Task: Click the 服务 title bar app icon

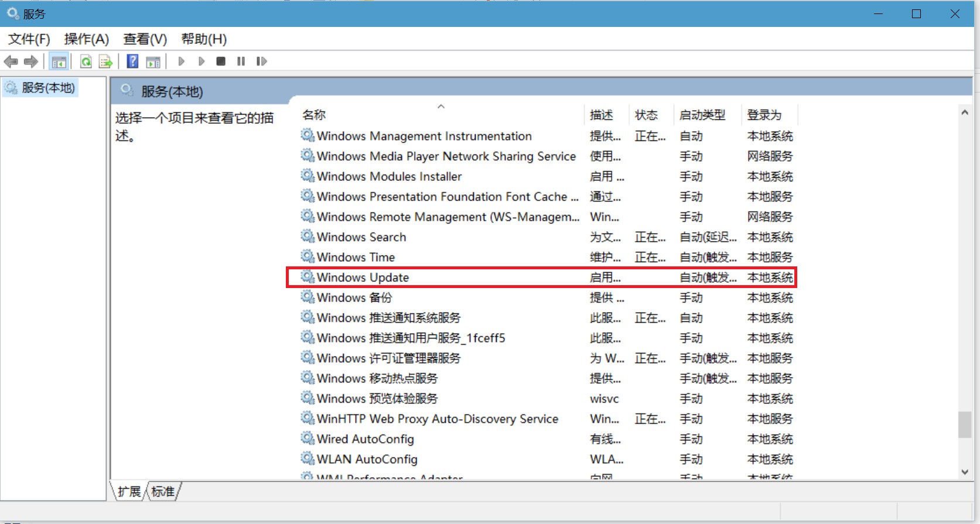Action: click(x=12, y=13)
